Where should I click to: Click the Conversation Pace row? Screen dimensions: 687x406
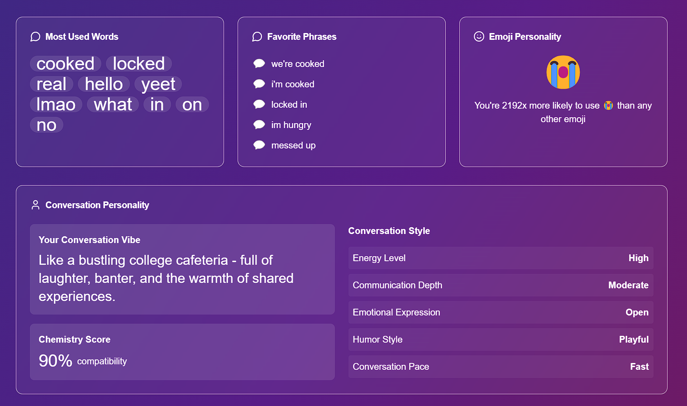click(x=501, y=367)
